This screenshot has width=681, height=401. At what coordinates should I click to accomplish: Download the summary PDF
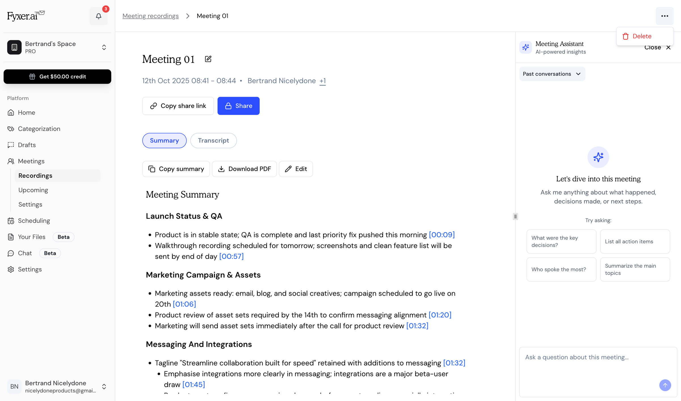[x=244, y=169]
